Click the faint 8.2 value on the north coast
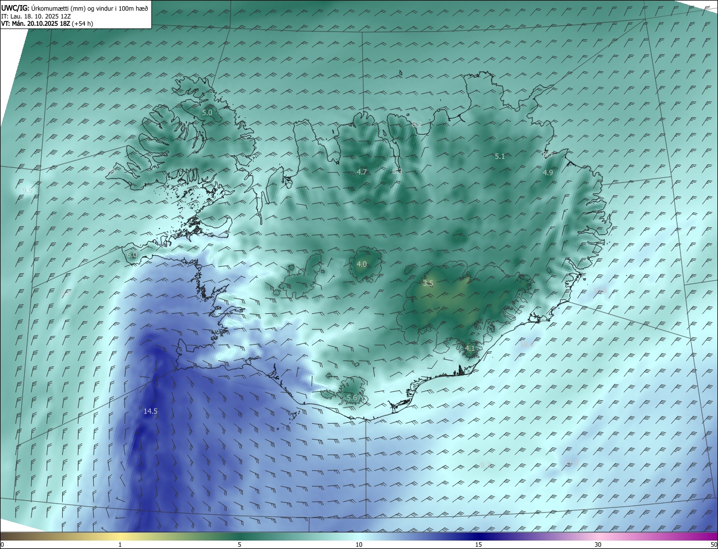 [417, 124]
